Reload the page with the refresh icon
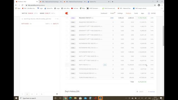The image size is (178, 100). tap(23, 5)
